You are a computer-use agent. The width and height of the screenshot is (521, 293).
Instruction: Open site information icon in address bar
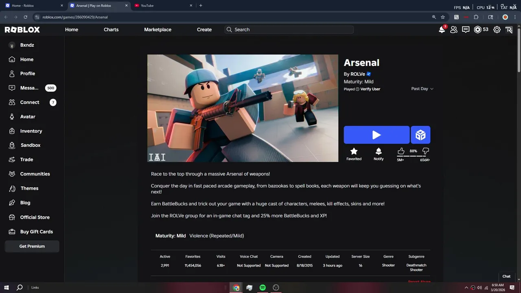tap(37, 17)
